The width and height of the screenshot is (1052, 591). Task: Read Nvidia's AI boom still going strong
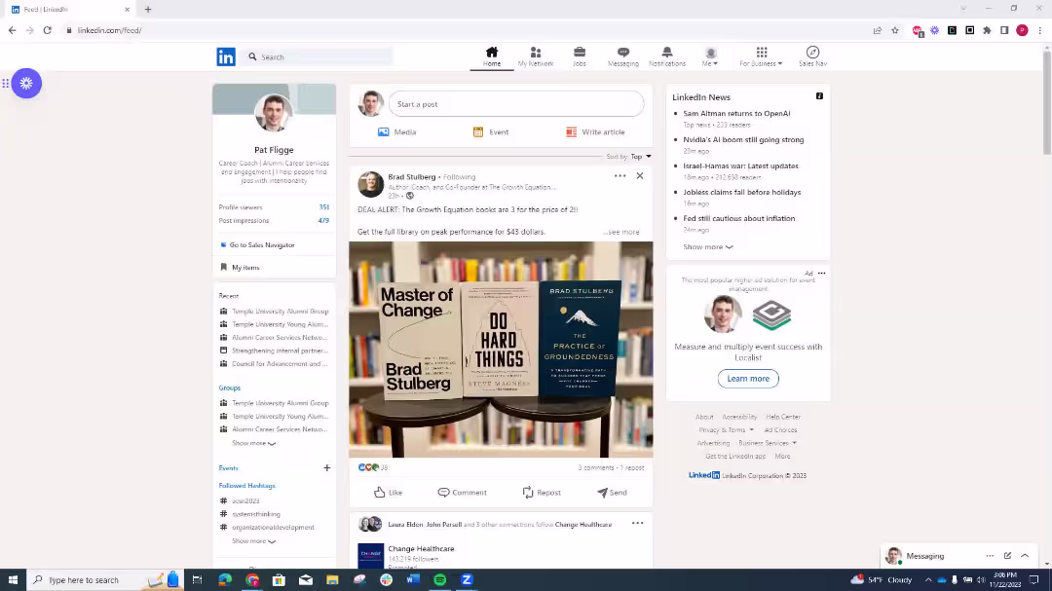(743, 139)
